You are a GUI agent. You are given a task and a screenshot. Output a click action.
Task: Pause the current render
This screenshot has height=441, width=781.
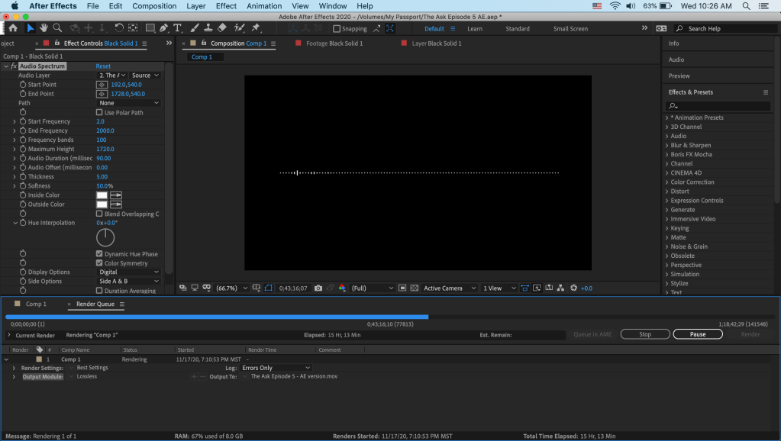(697, 334)
